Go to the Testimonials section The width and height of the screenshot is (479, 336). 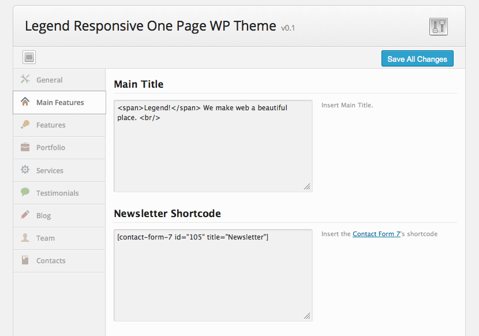[57, 193]
